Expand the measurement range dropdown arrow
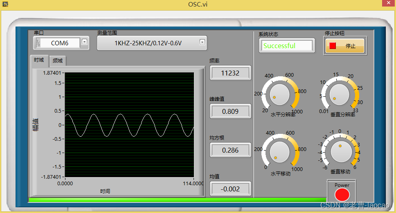This screenshot has width=396, height=213. click(202, 42)
